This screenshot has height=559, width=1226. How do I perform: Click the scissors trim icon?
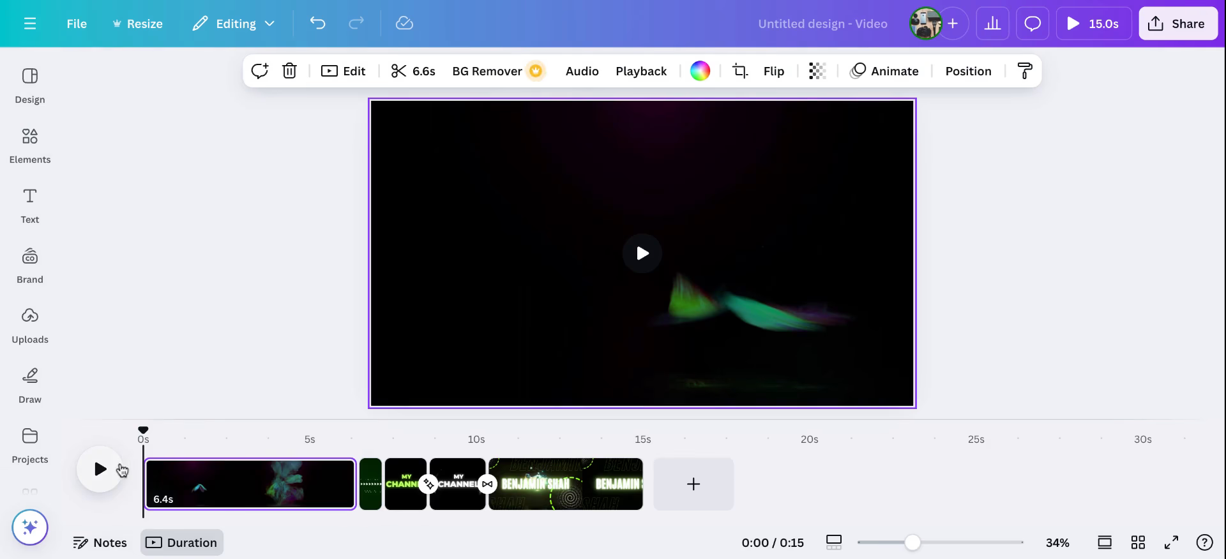pos(399,71)
